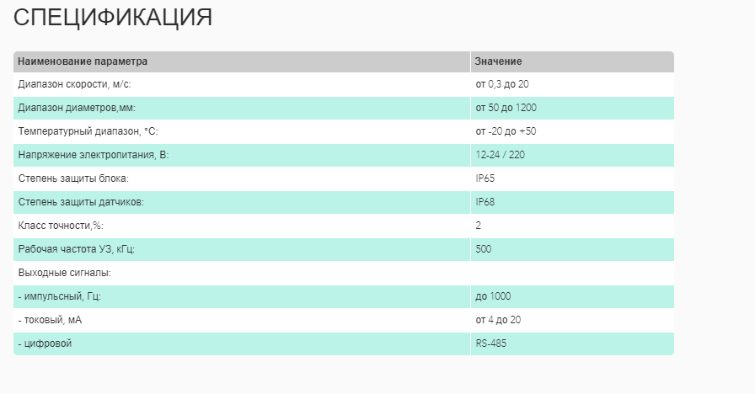Image resolution: width=755 pixels, height=394 pixels.
Task: Click the IP68 value cell
Action: coord(485,202)
